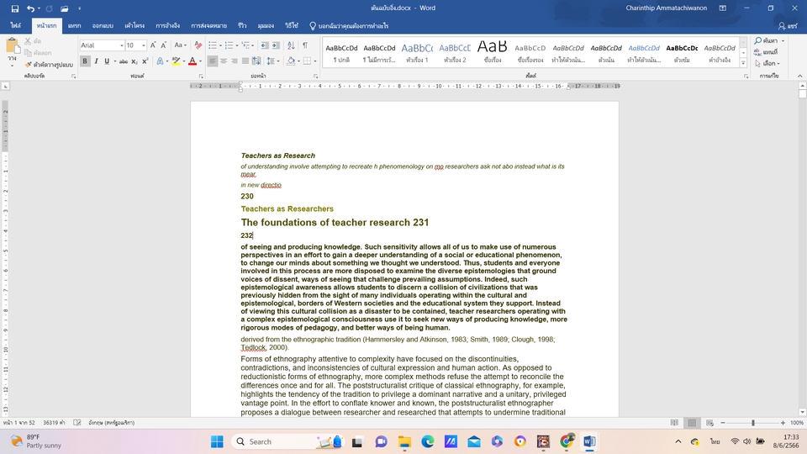Image resolution: width=807 pixels, height=454 pixels.
Task: Click the ruler tab selector corner button
Action: tap(5, 86)
